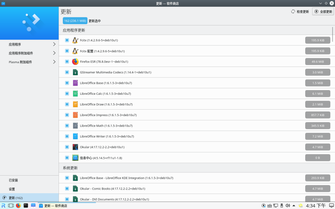Click the LibreOffice Math (1:6.1.5-3+deb10u7) row text

(x=106, y=126)
